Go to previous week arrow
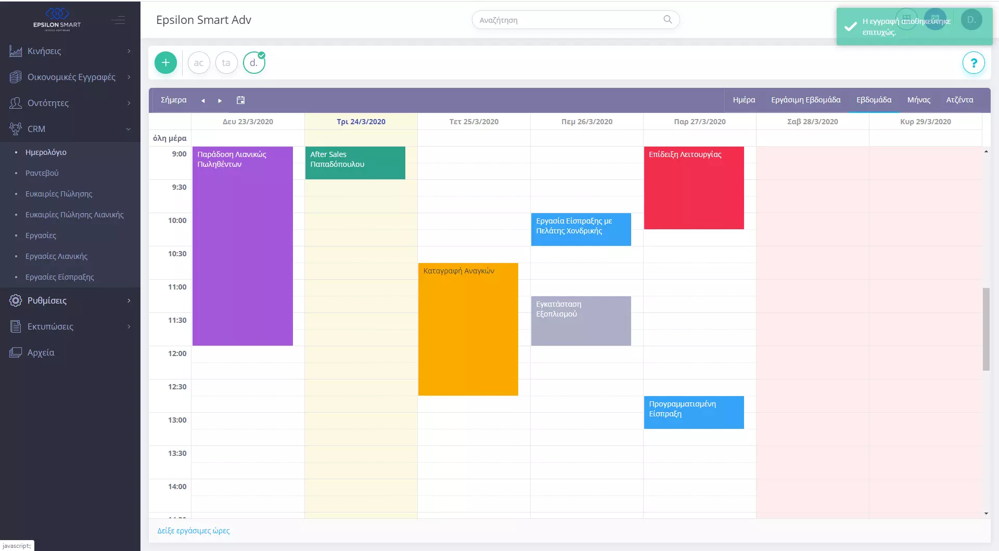The height and width of the screenshot is (551, 999). tap(203, 101)
